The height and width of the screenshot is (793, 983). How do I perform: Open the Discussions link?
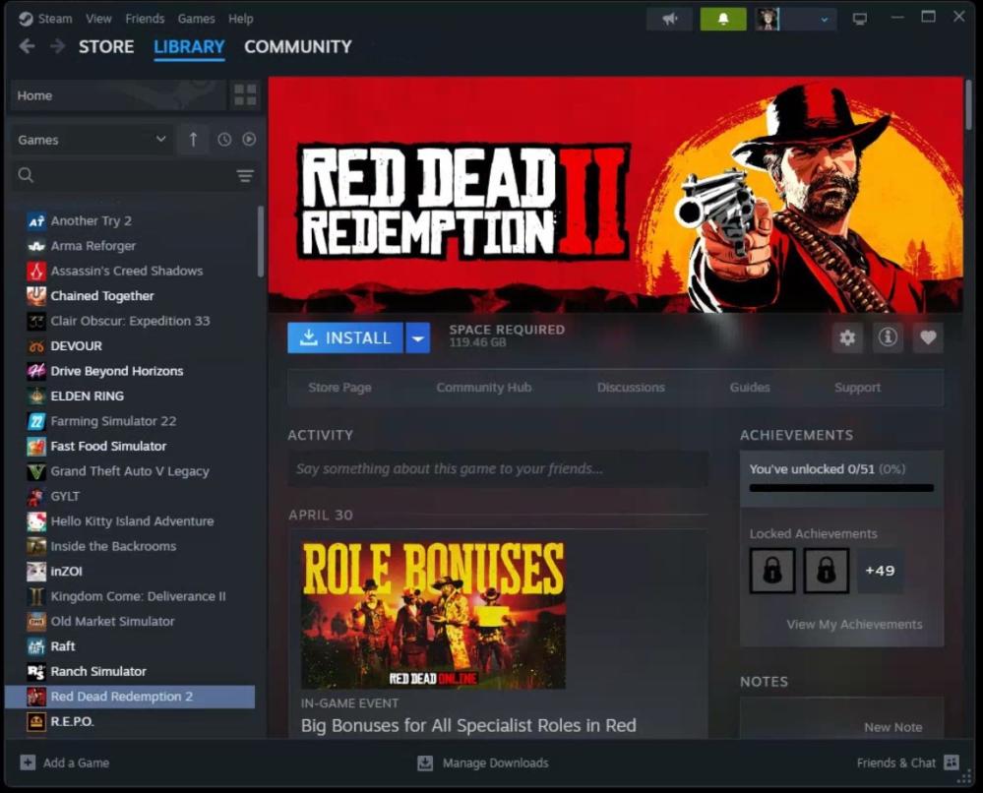pyautogui.click(x=631, y=388)
